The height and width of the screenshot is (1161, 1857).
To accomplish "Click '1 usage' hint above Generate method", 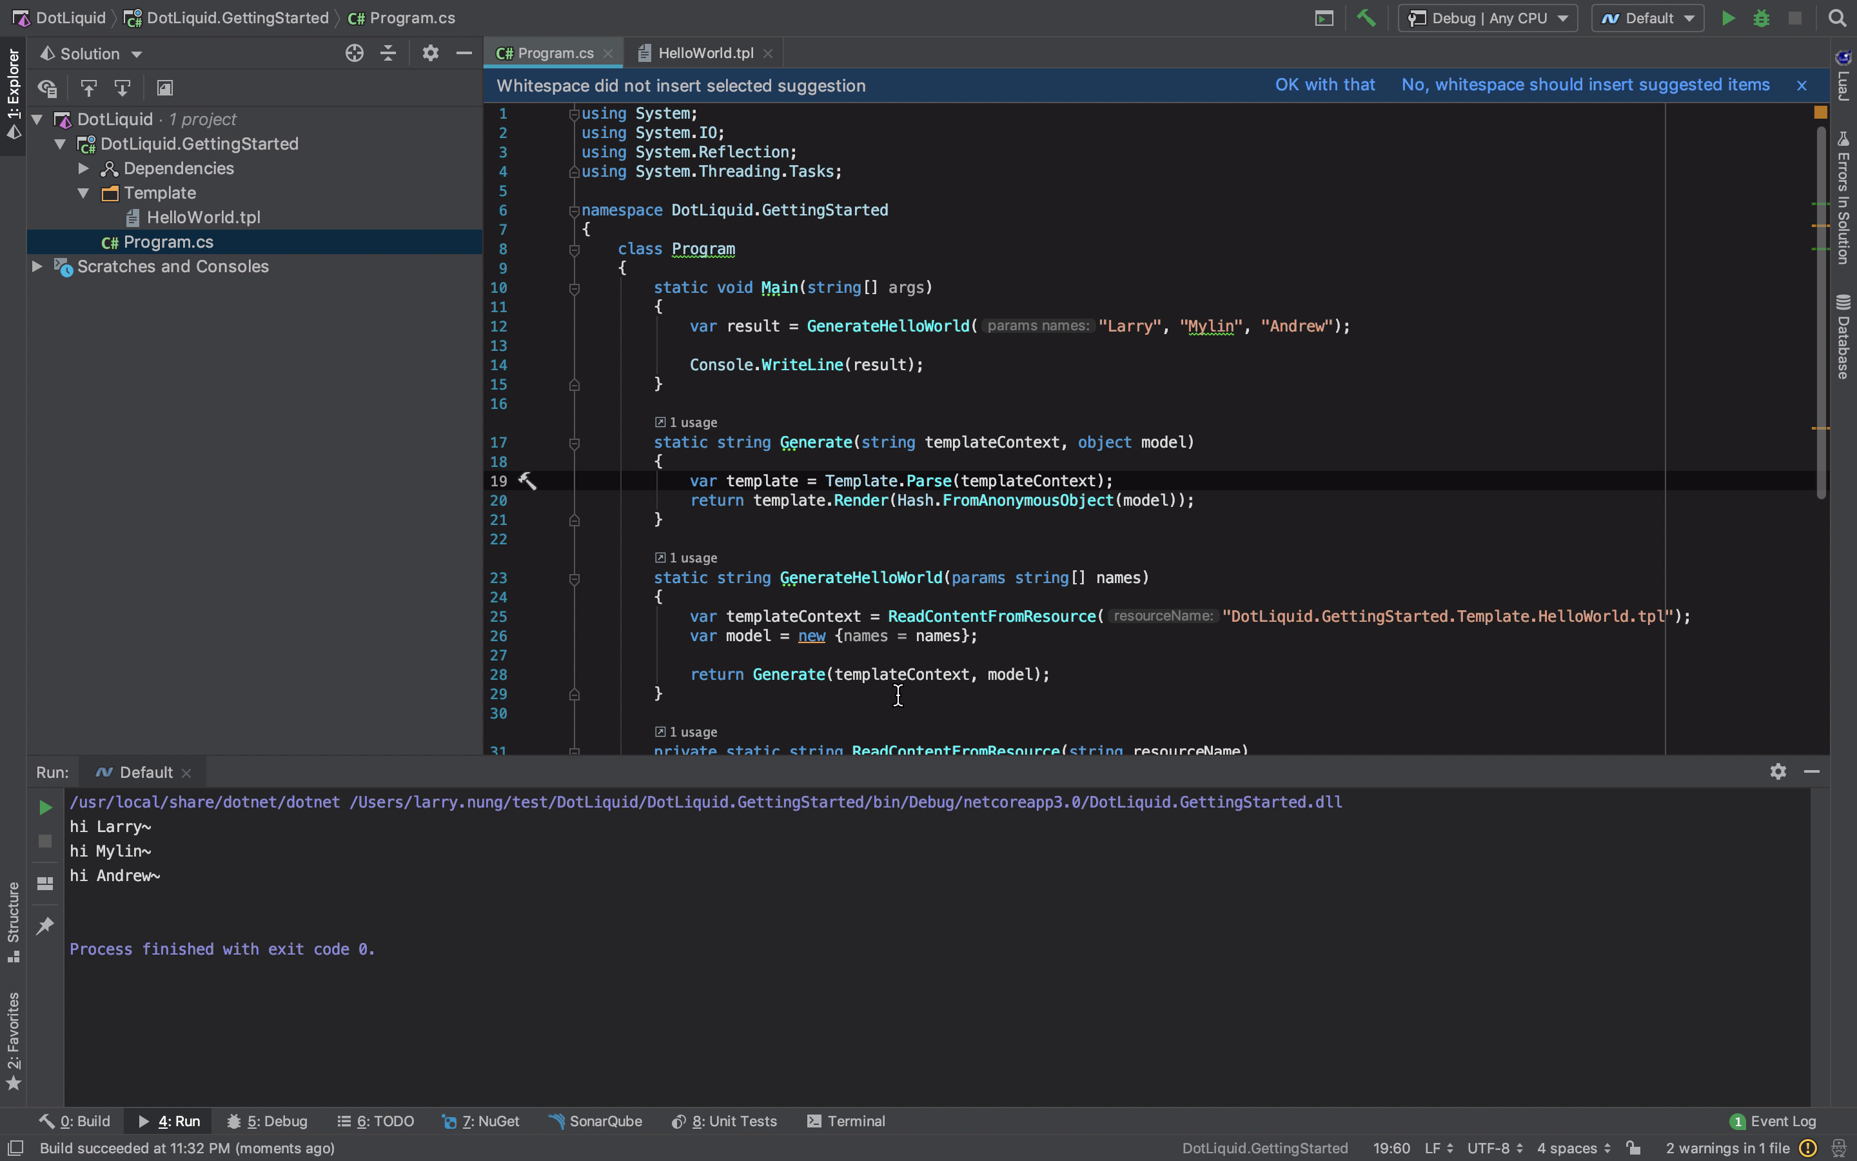I will (686, 422).
